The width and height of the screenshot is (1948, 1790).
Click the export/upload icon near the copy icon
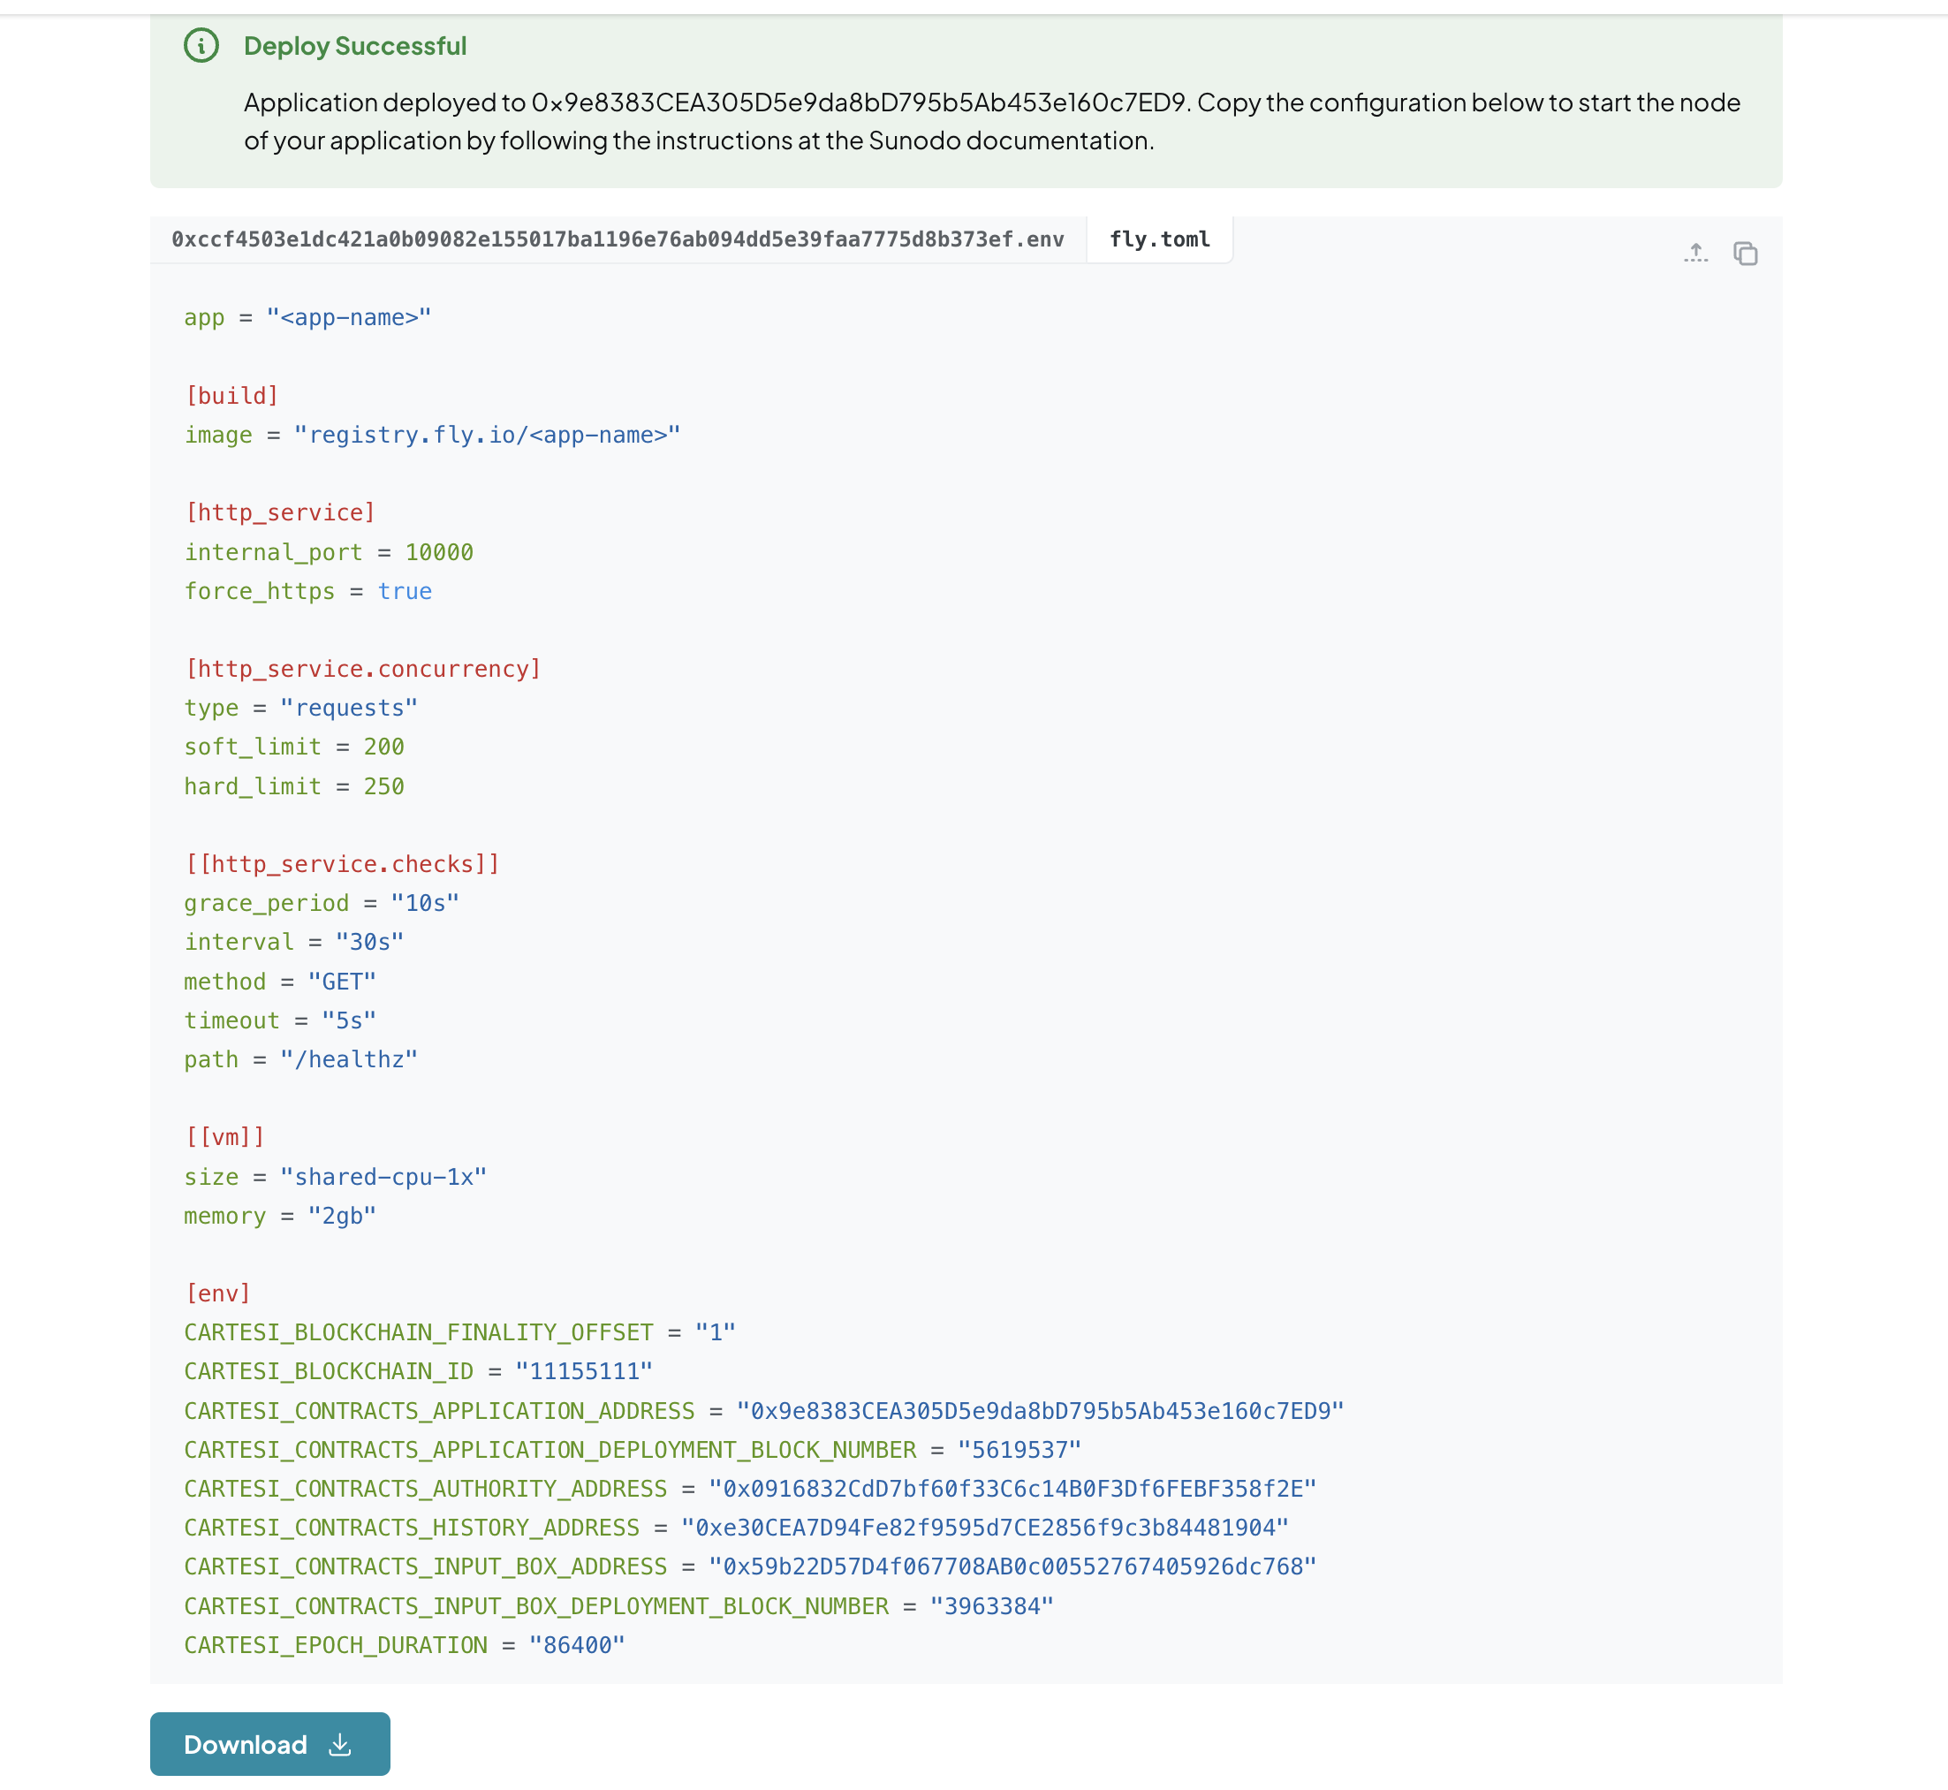click(1696, 253)
